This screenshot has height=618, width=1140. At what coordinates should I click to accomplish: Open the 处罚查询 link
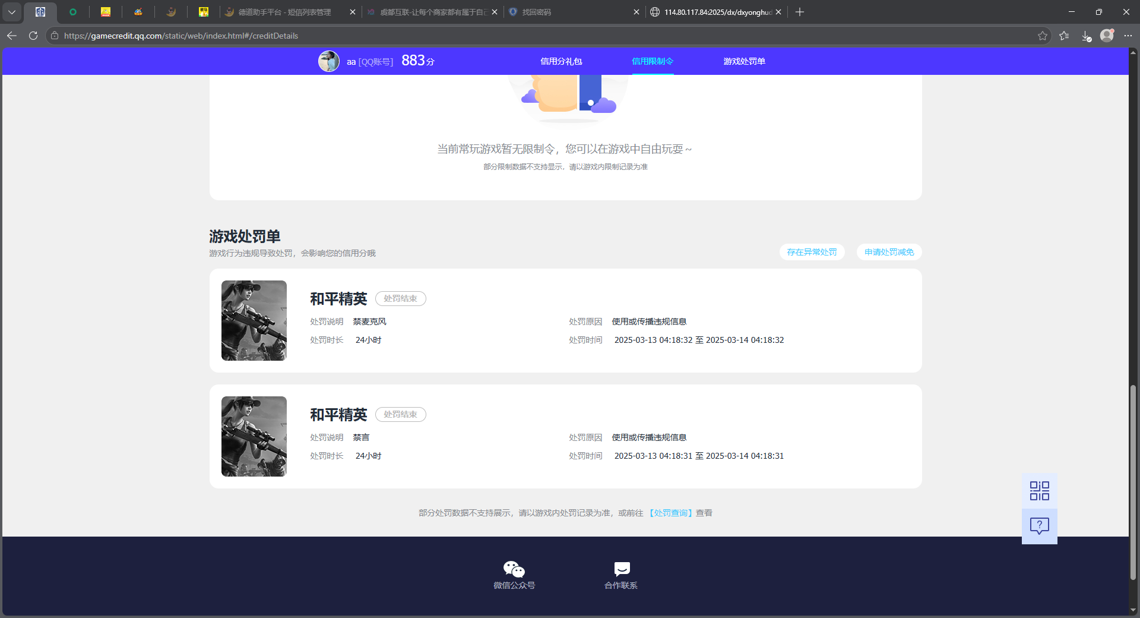click(671, 512)
